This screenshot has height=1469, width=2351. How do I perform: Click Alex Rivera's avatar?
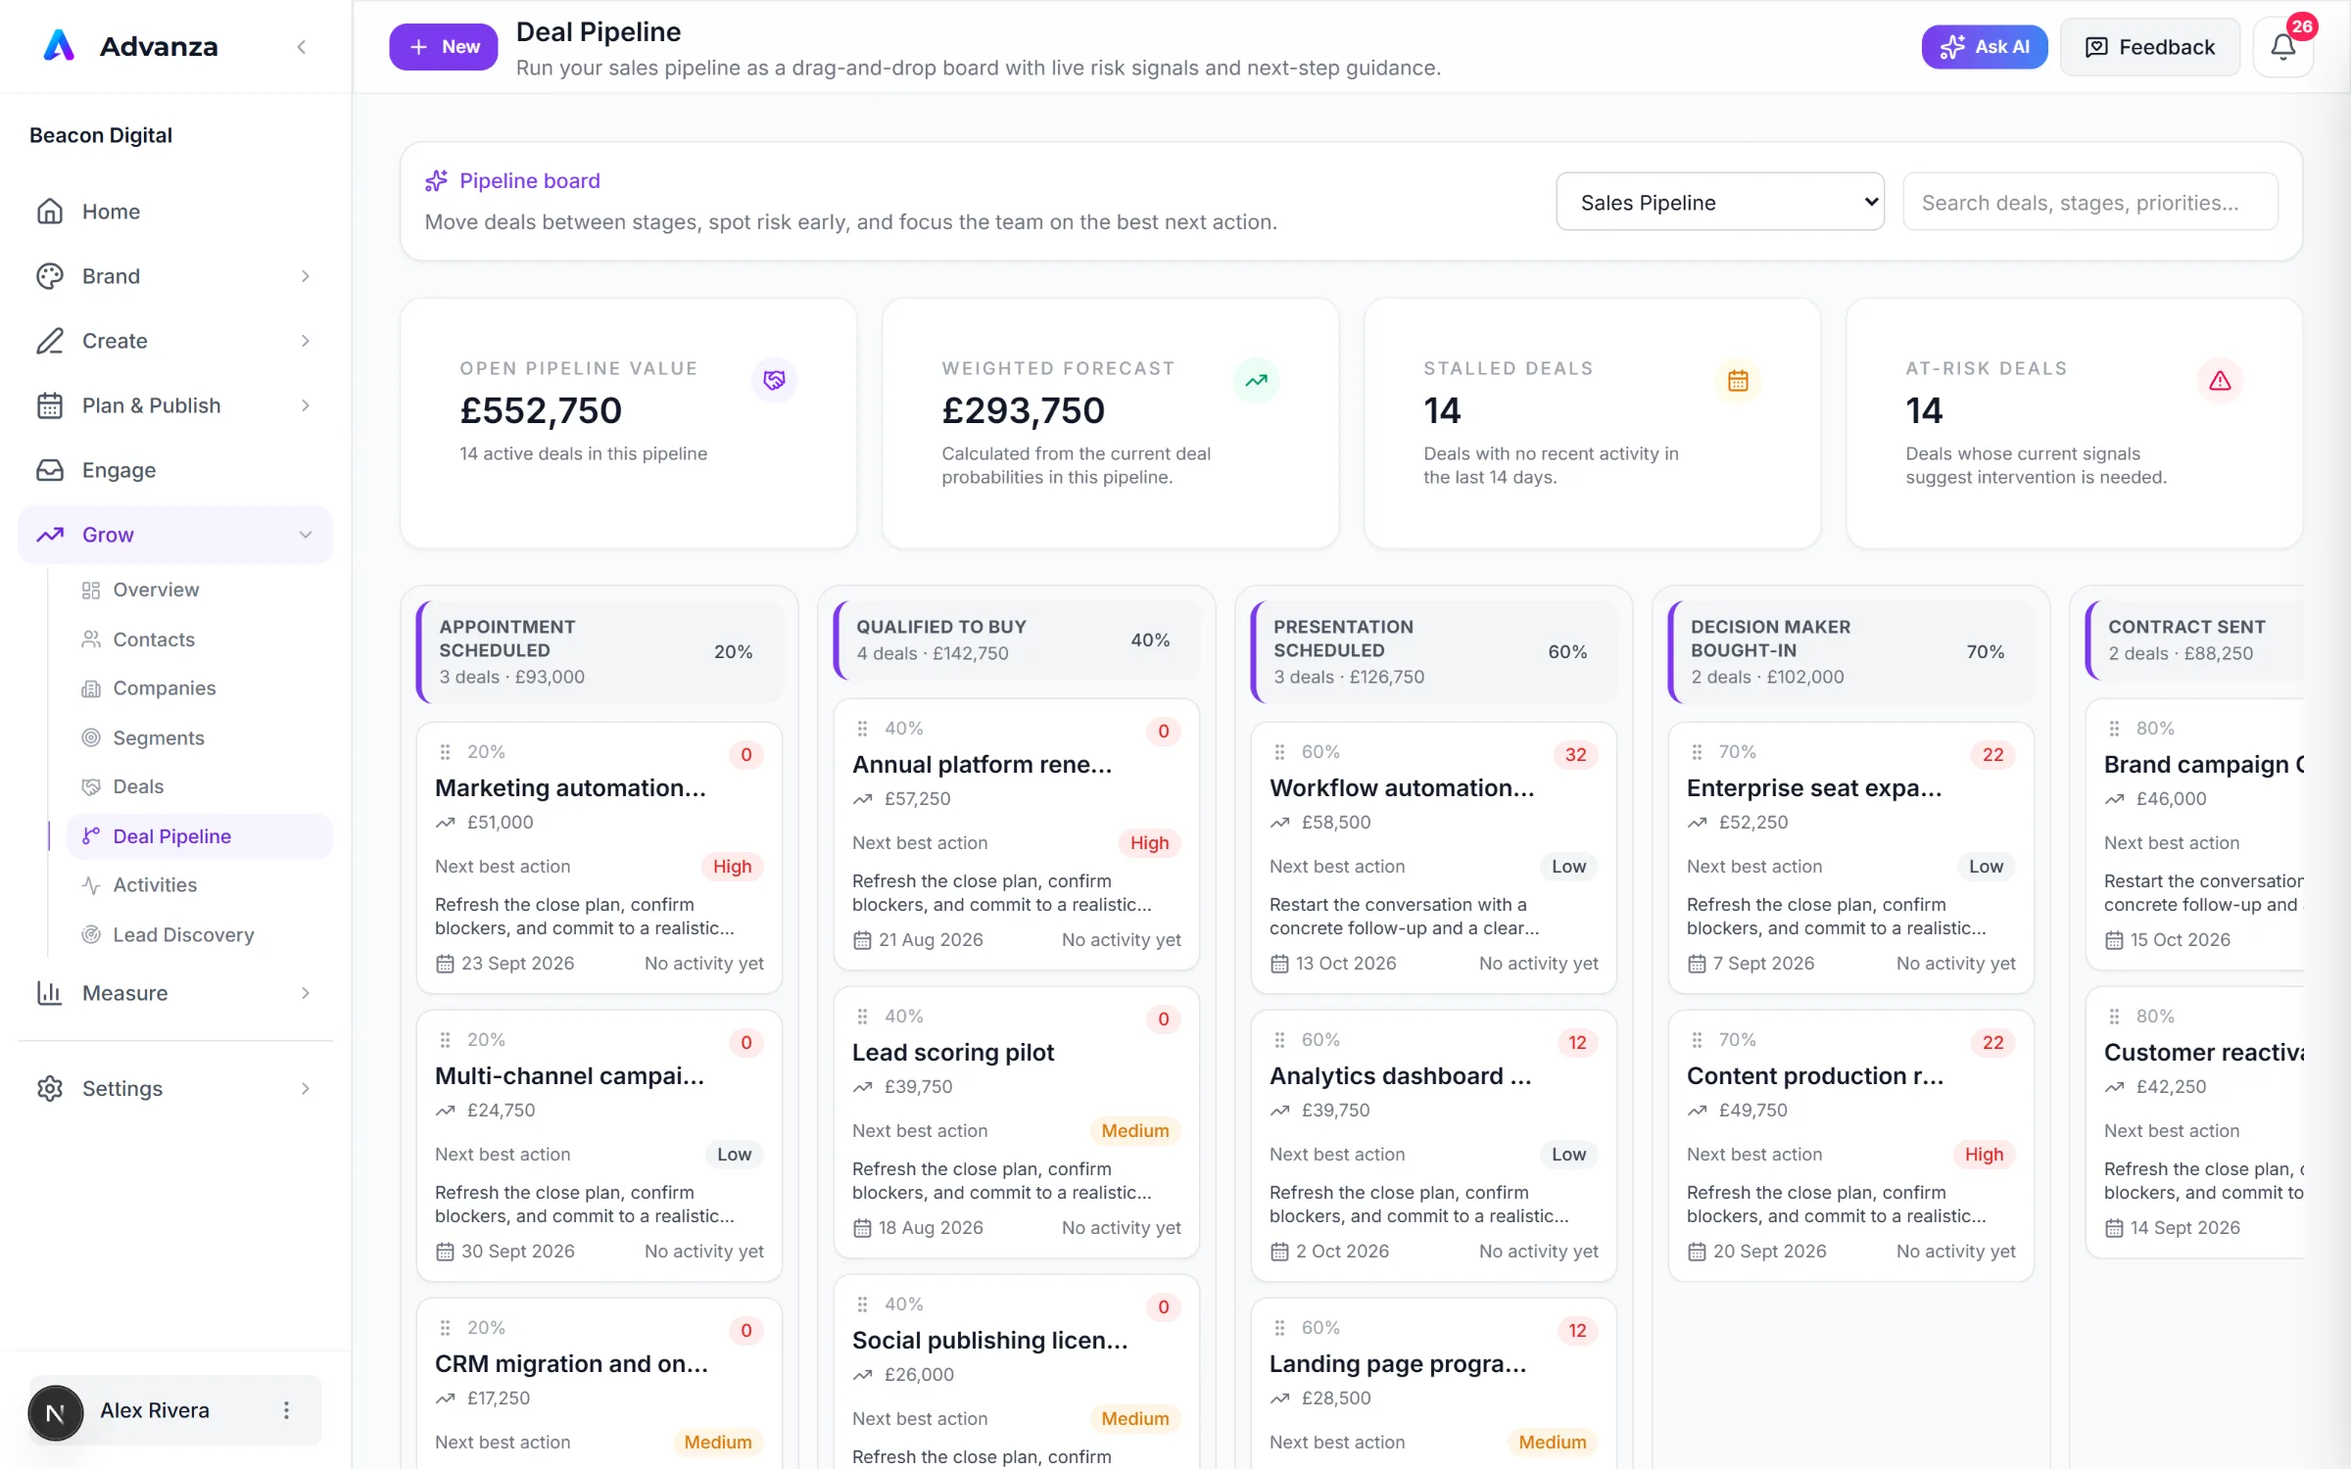[x=56, y=1412]
